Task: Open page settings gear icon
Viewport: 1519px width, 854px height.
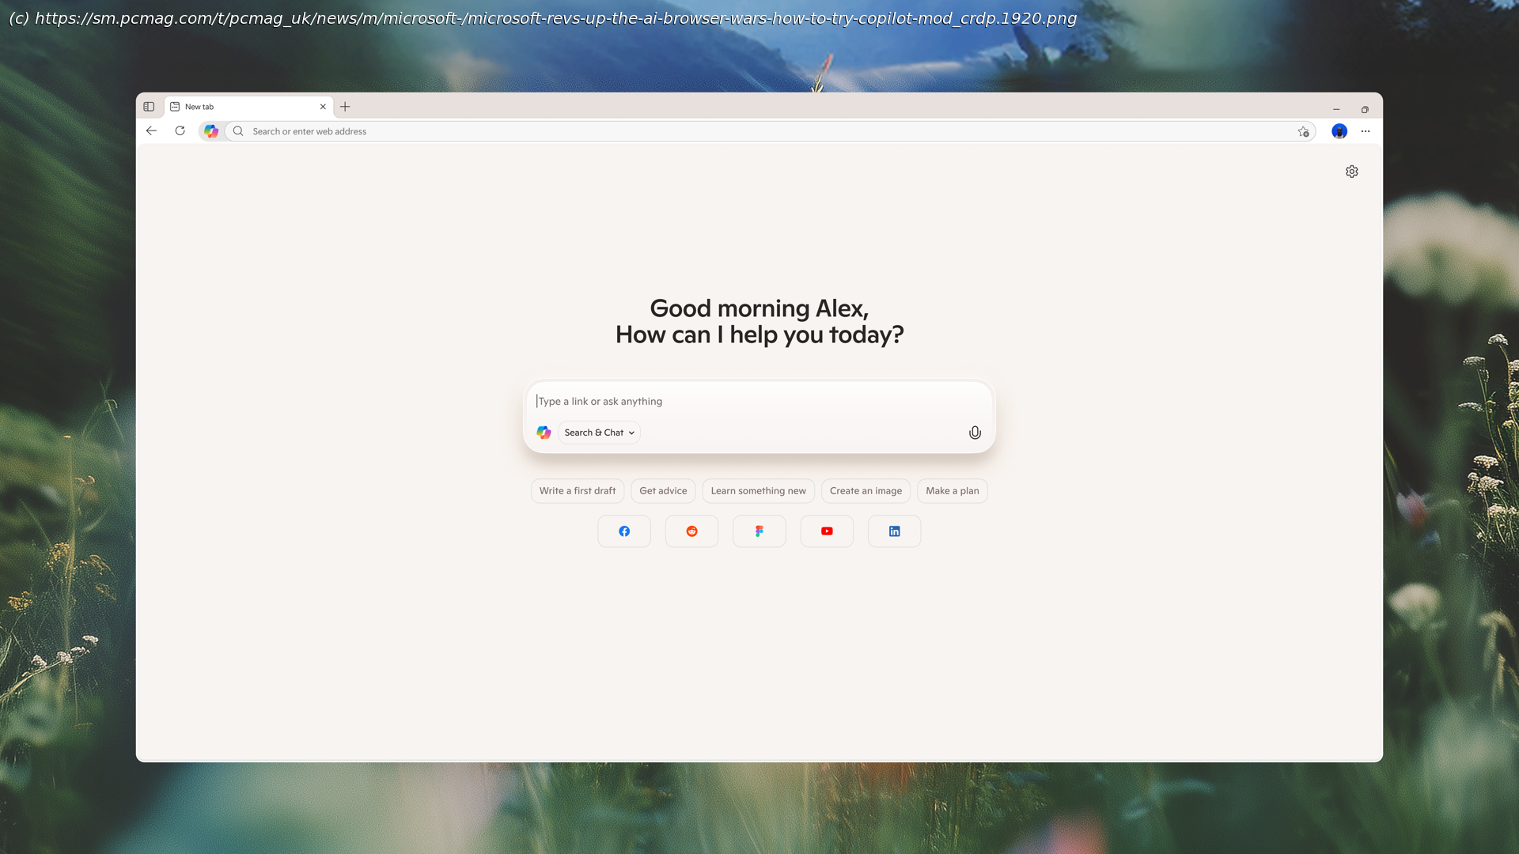Action: tap(1351, 172)
